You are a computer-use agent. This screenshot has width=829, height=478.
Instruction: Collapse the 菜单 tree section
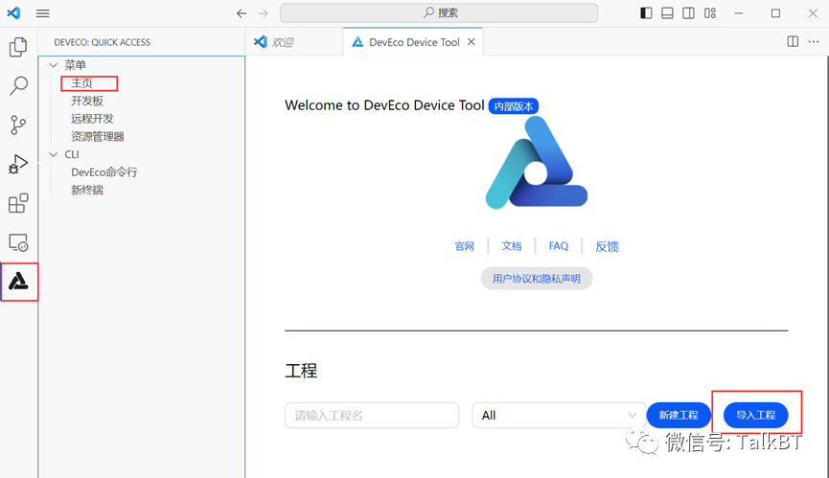tap(54, 65)
